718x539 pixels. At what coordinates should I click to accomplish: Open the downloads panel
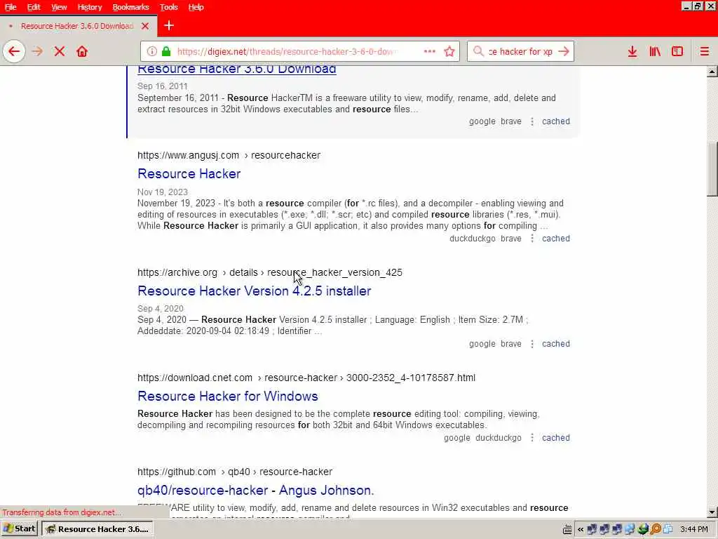click(x=632, y=51)
